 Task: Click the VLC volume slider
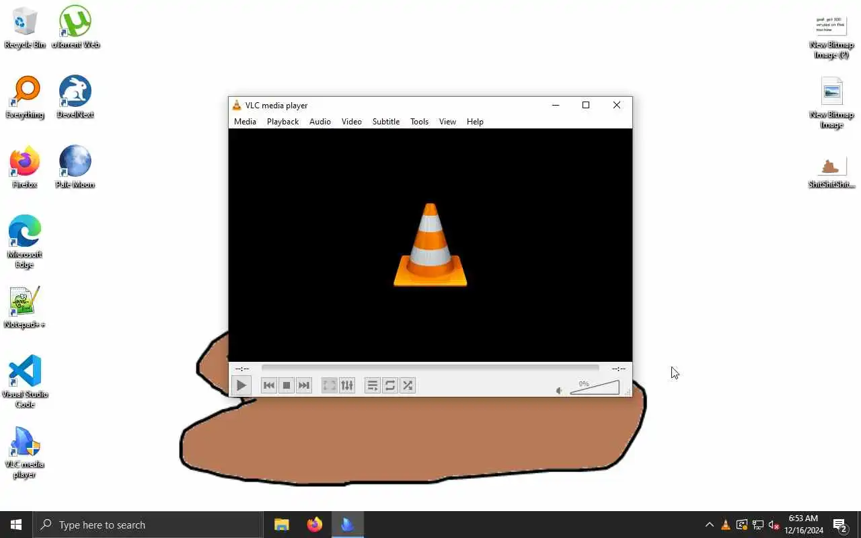pyautogui.click(x=595, y=387)
